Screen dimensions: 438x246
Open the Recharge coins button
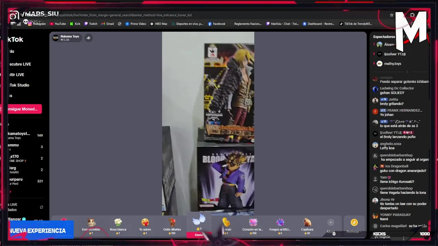click(x=354, y=225)
